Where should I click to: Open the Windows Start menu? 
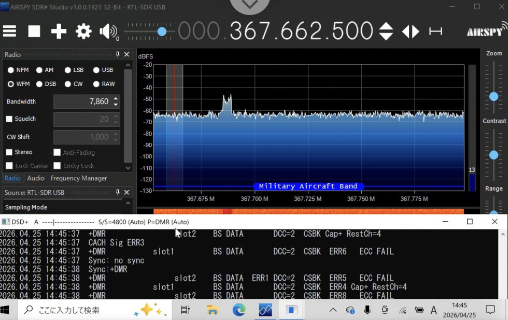(x=5, y=310)
